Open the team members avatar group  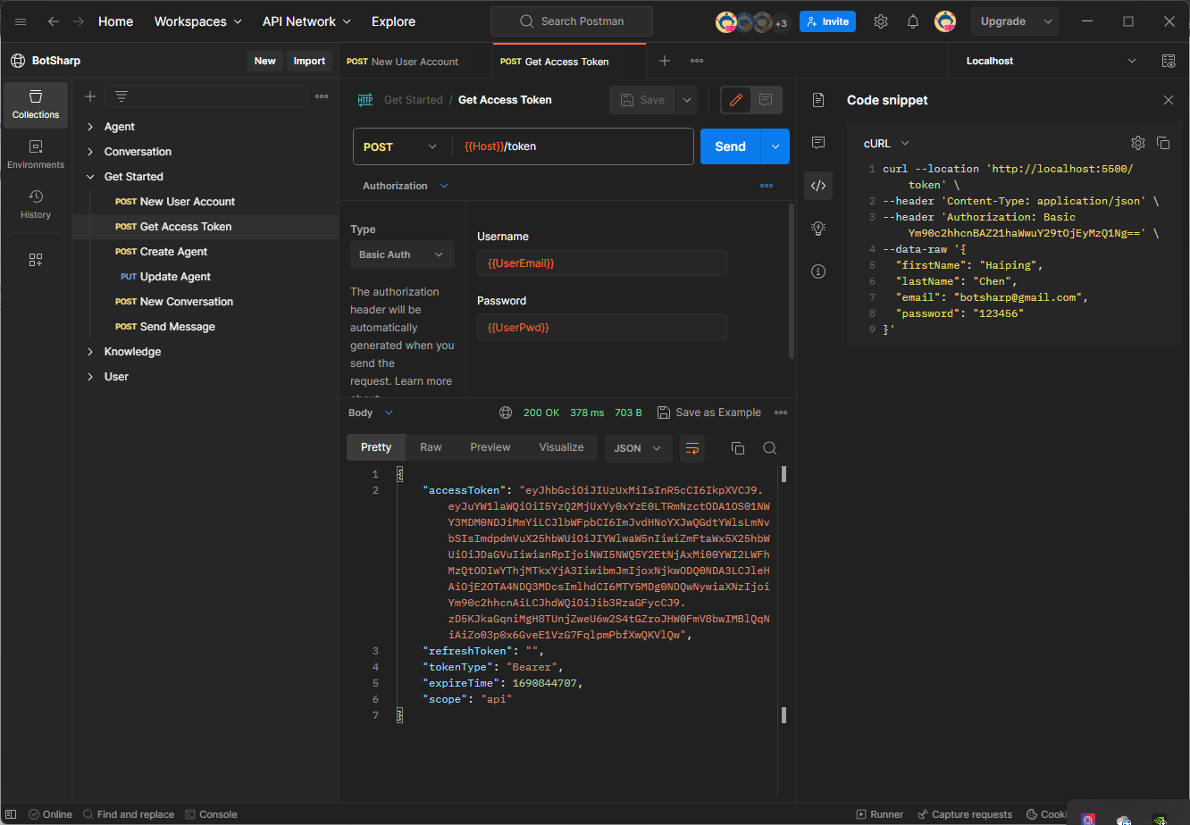(x=751, y=21)
